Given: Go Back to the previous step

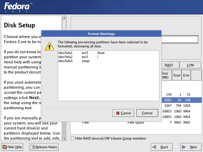Looking at the screenshot, I should click(x=162, y=147).
